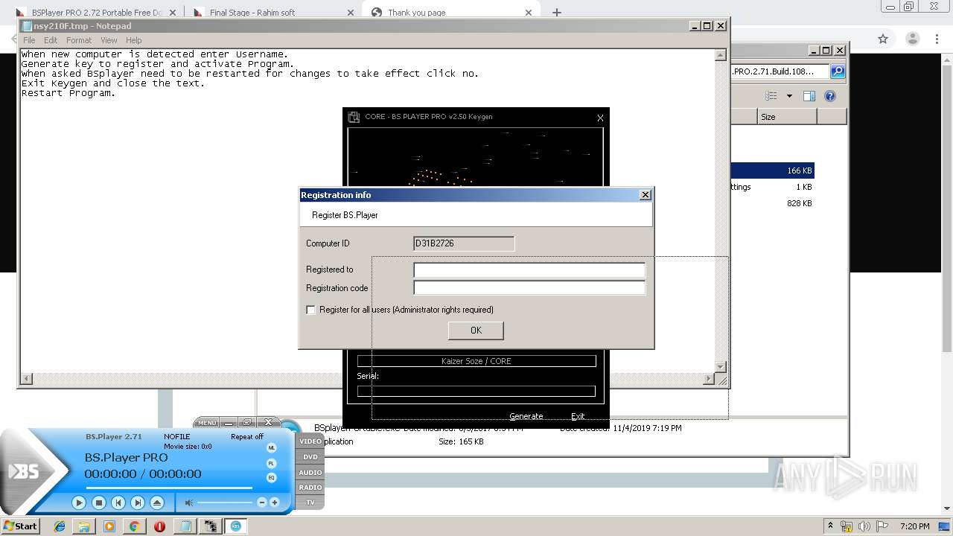Toggle the Explorer preview pane icon
The width and height of the screenshot is (953, 536).
click(809, 96)
